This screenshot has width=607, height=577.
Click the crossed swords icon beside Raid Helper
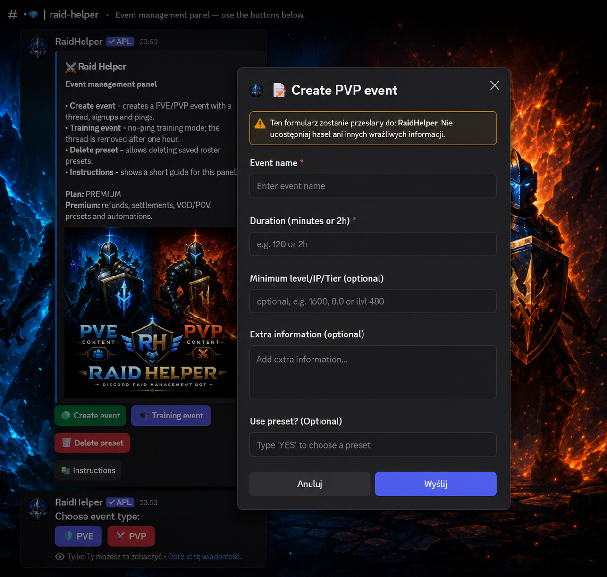(71, 67)
